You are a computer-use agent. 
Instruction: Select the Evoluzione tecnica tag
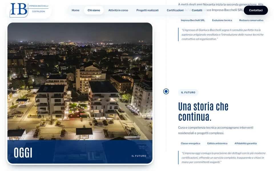(x=222, y=20)
